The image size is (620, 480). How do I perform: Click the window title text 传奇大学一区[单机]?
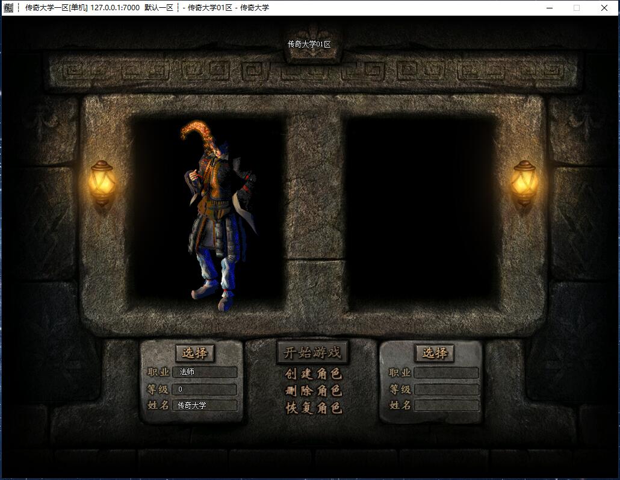pos(56,7)
